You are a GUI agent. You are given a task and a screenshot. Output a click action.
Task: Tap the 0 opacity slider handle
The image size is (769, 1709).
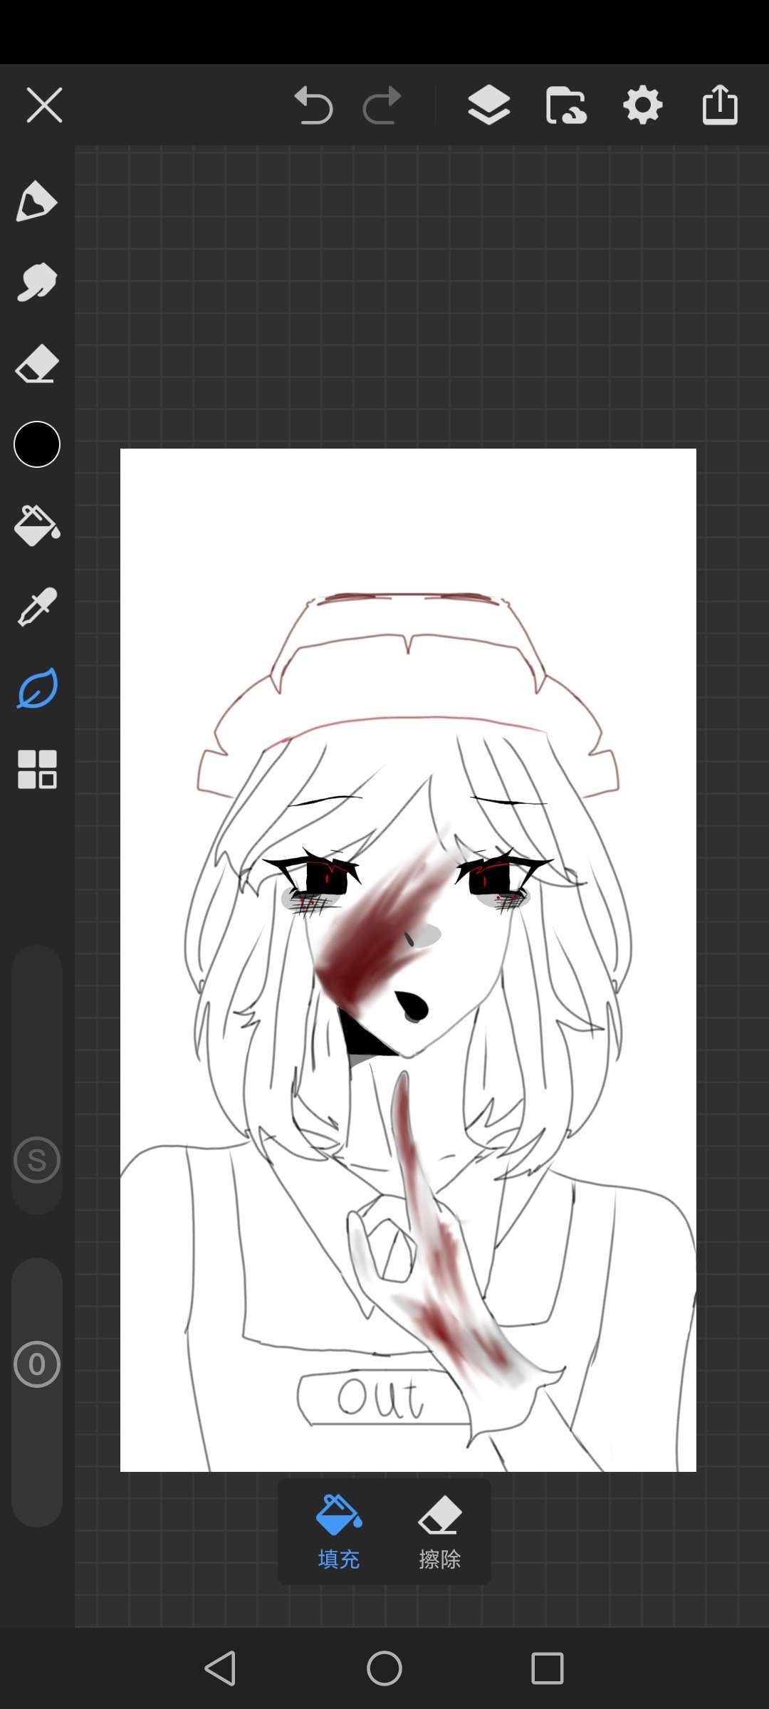(x=37, y=1364)
